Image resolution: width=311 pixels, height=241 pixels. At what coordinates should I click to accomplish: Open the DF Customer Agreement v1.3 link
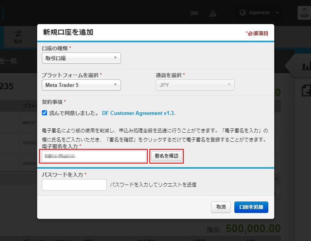[138, 113]
